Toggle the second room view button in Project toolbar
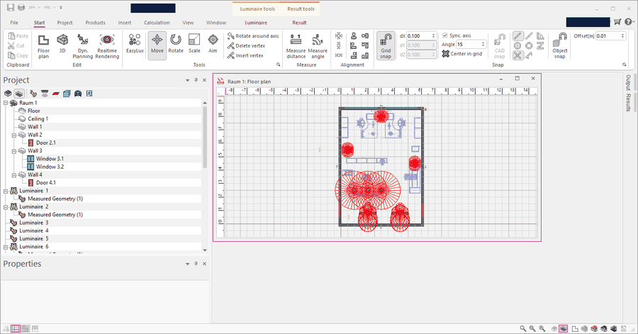 (x=18, y=94)
